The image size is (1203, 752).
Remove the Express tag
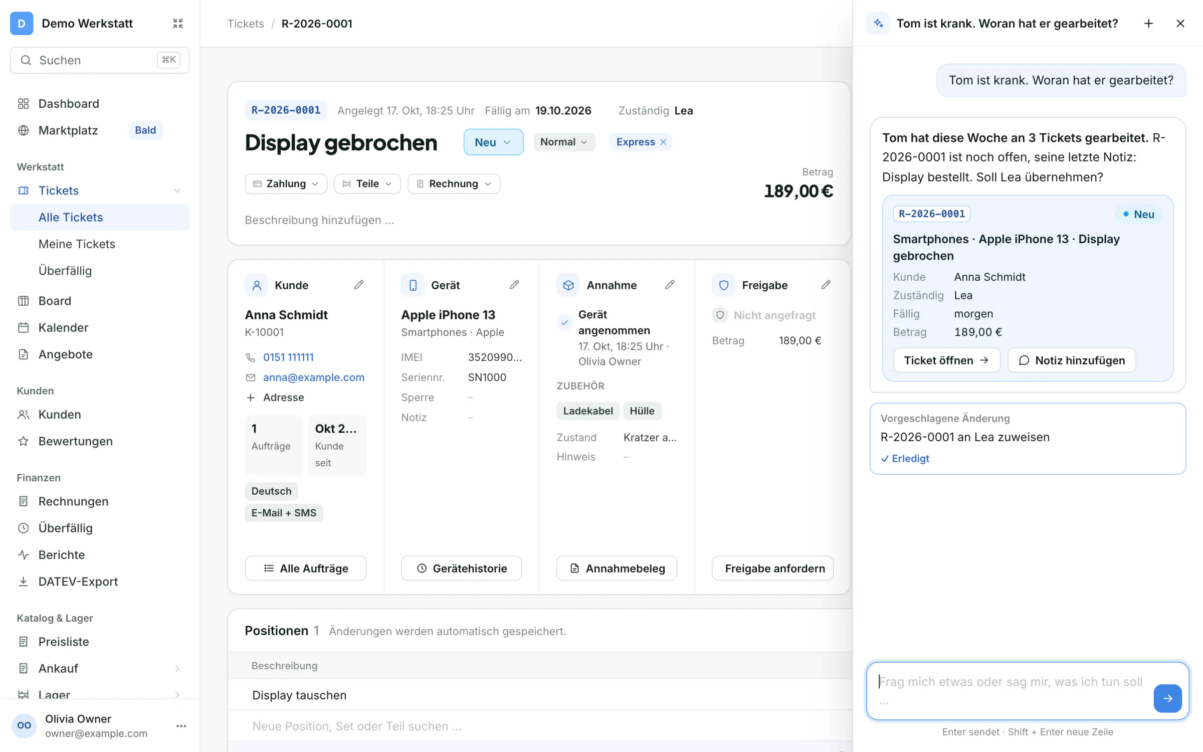pyautogui.click(x=663, y=142)
